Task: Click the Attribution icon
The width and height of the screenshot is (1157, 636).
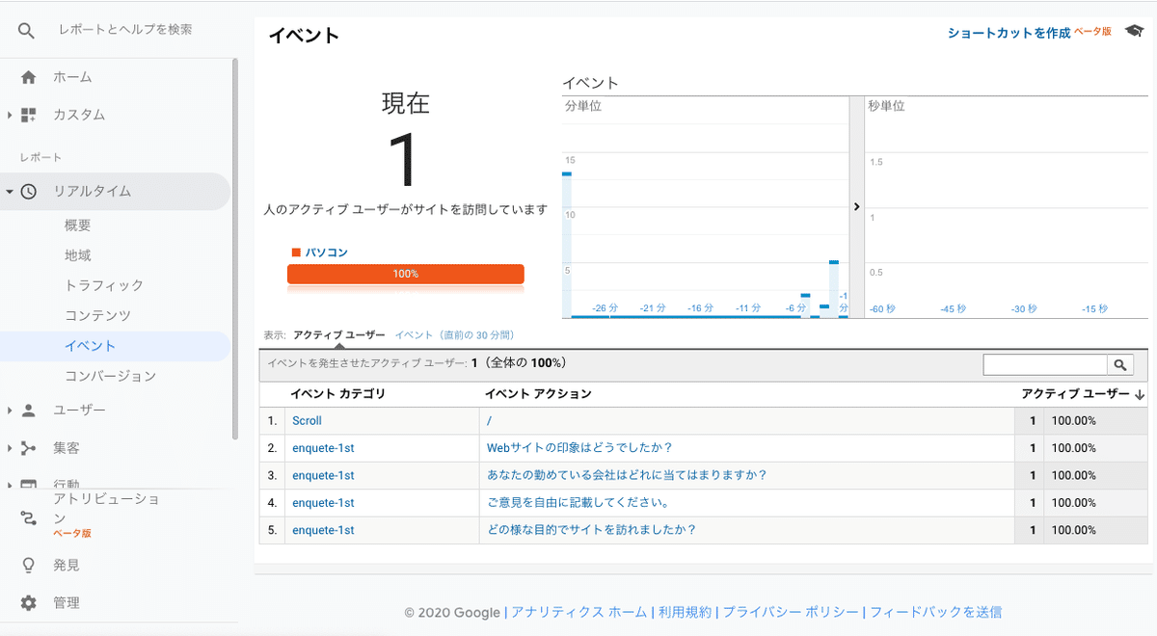Action: click(28, 517)
